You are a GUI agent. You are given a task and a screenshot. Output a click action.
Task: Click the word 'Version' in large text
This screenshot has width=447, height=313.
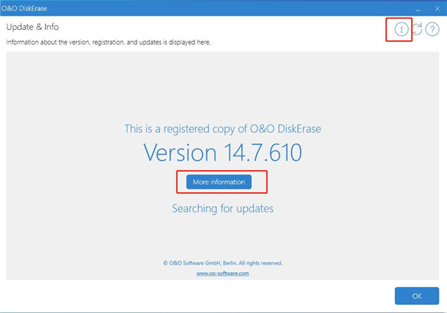(x=180, y=153)
